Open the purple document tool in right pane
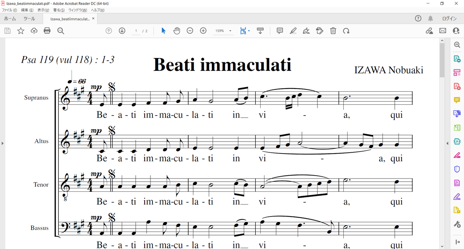 tap(457, 182)
